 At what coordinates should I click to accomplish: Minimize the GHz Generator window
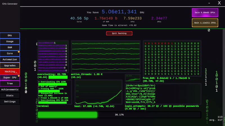pos(209,3)
